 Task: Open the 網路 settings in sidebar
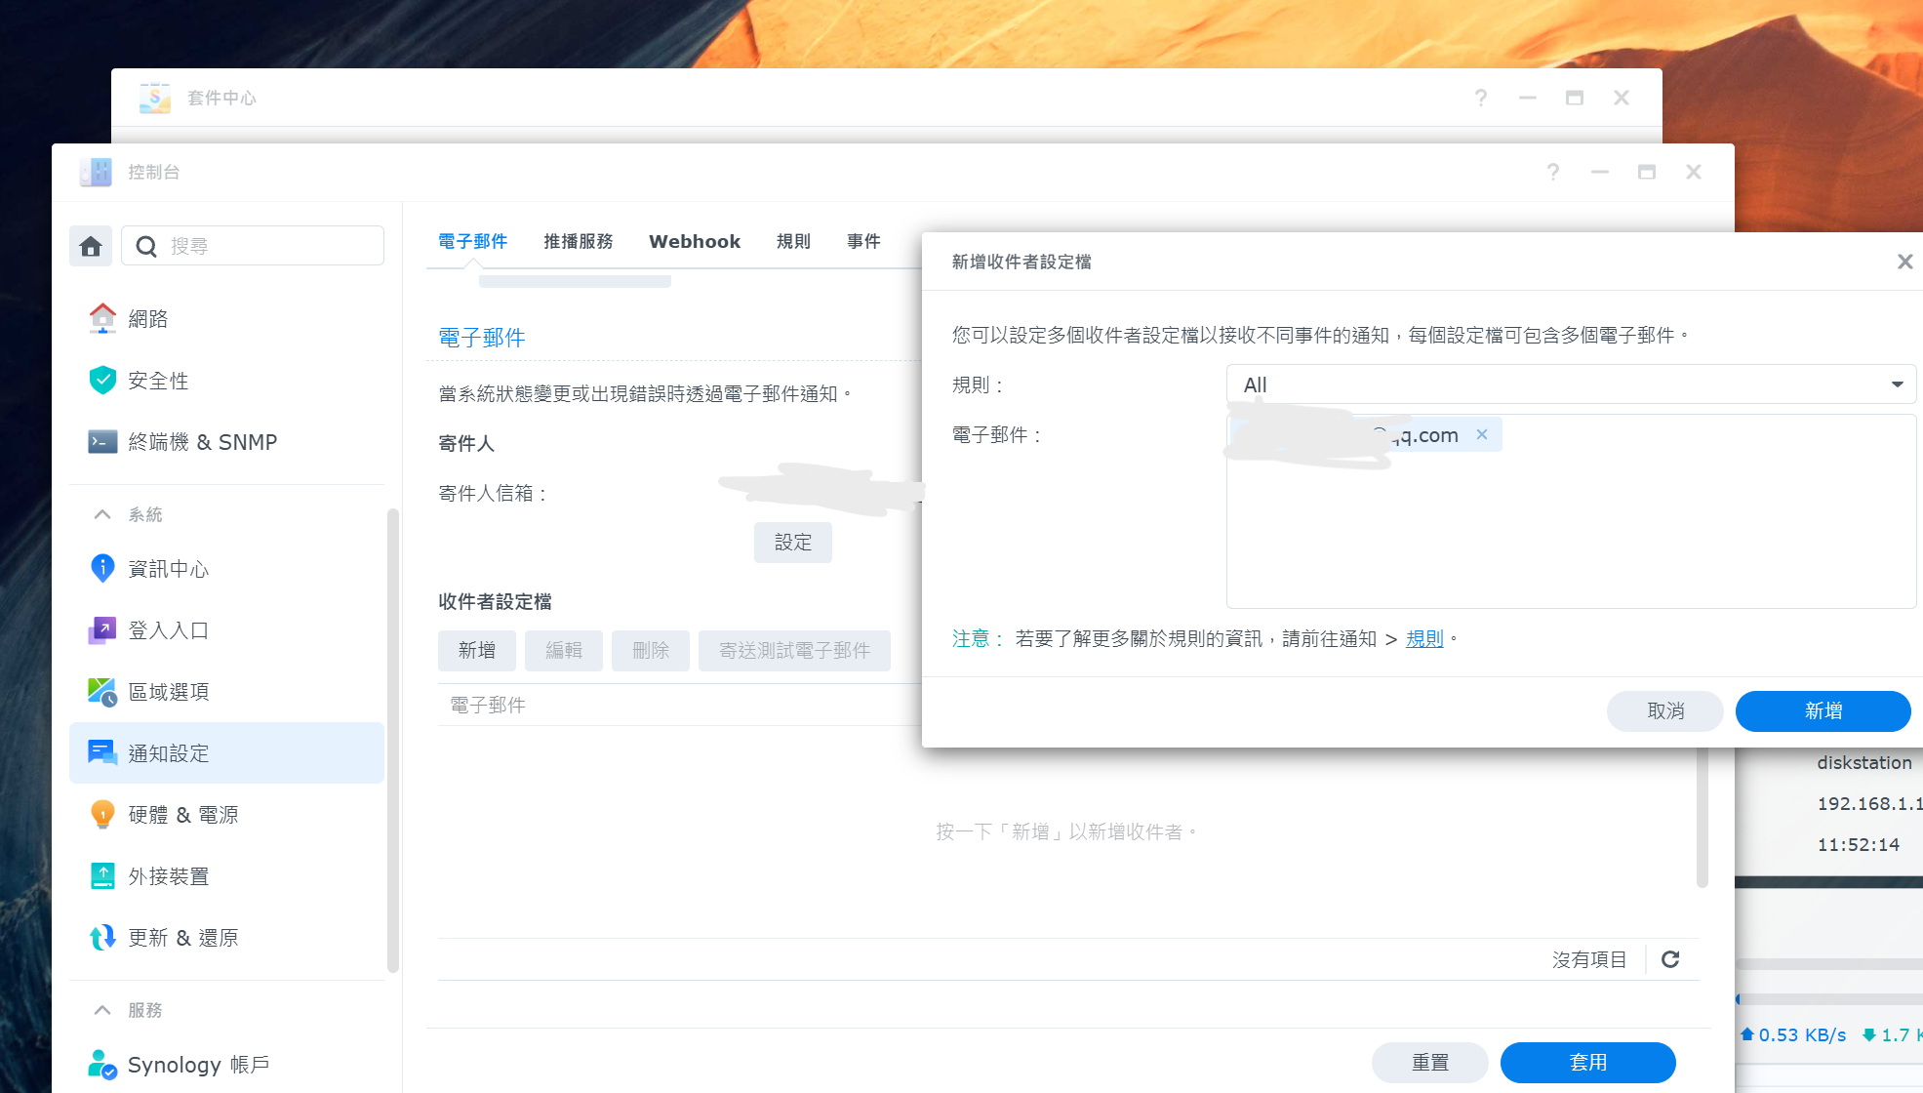click(x=148, y=318)
